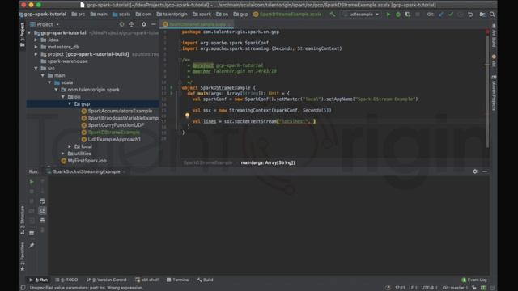Expand the local package
This screenshot has height=291, width=518.
pyautogui.click(x=70, y=146)
